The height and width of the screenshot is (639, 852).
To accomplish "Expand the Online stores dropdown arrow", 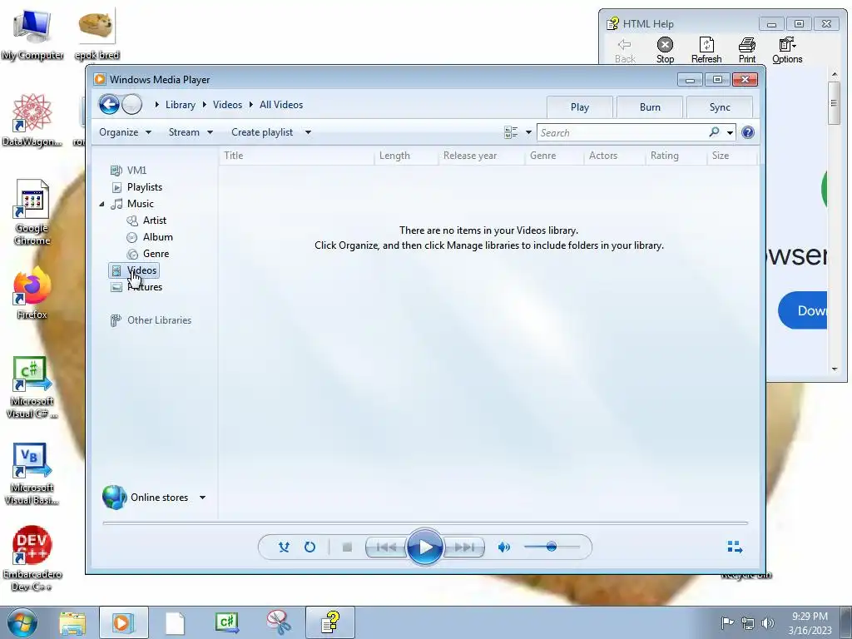I will point(202,498).
